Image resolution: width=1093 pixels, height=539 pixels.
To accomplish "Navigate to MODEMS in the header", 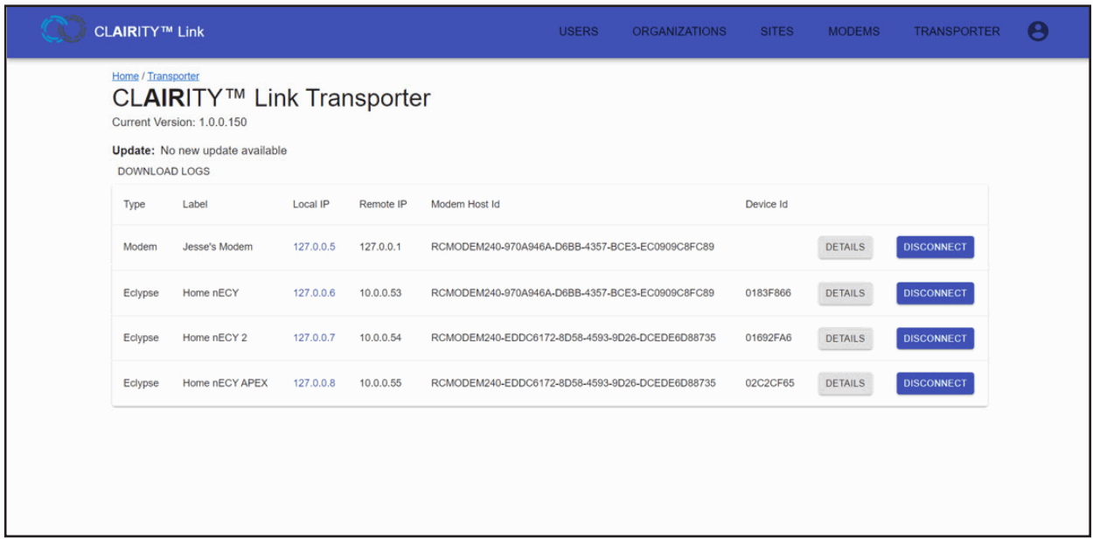I will click(x=854, y=31).
